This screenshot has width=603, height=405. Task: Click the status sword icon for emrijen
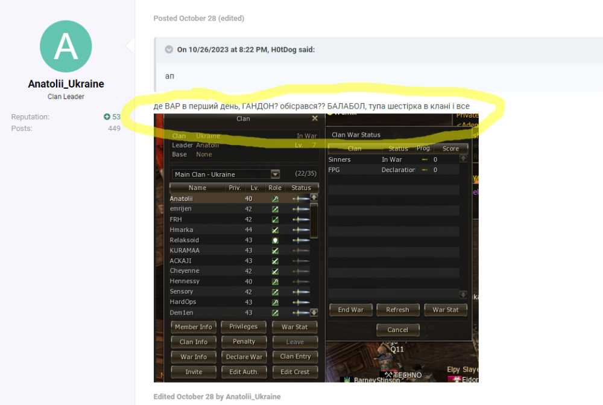click(x=301, y=209)
